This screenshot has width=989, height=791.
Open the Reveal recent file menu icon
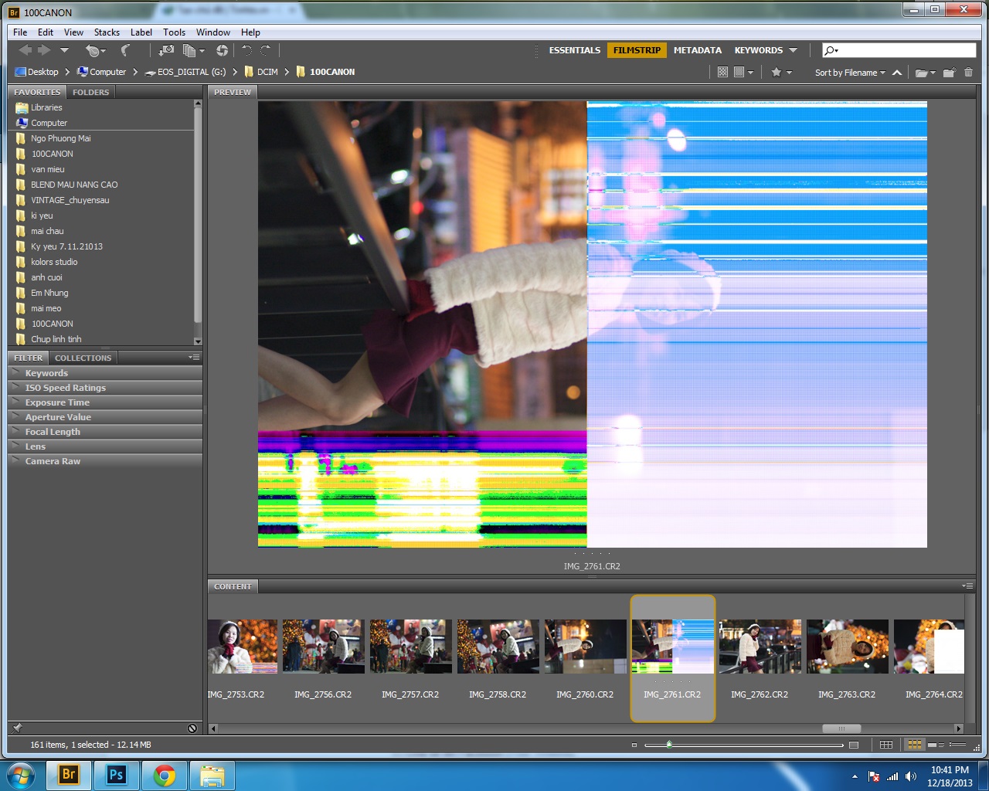94,50
